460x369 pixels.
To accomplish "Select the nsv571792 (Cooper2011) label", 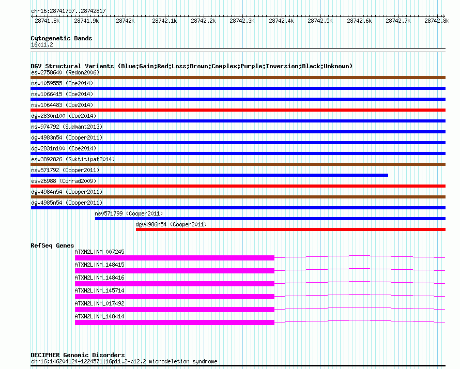I will point(65,170).
